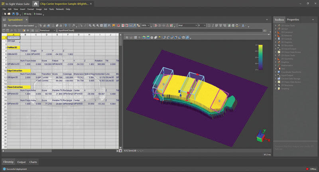This screenshot has width=319, height=172.
Task: Select the Chip Carrier Inspection Sample tab
Action: pos(64,4)
